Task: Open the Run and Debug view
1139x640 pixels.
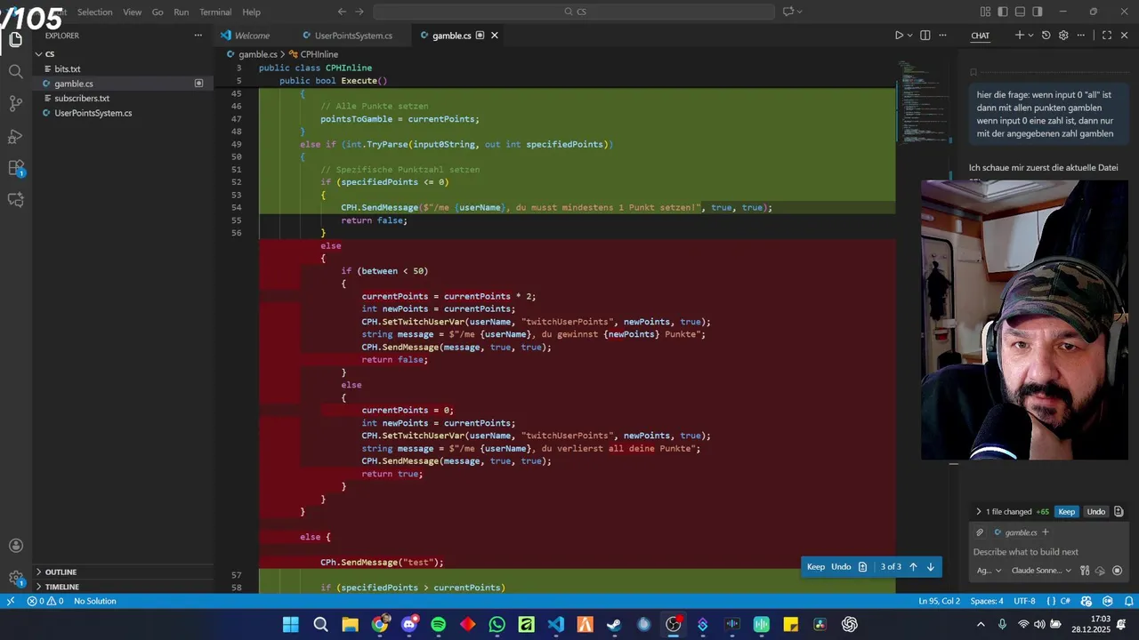Action: tap(15, 136)
